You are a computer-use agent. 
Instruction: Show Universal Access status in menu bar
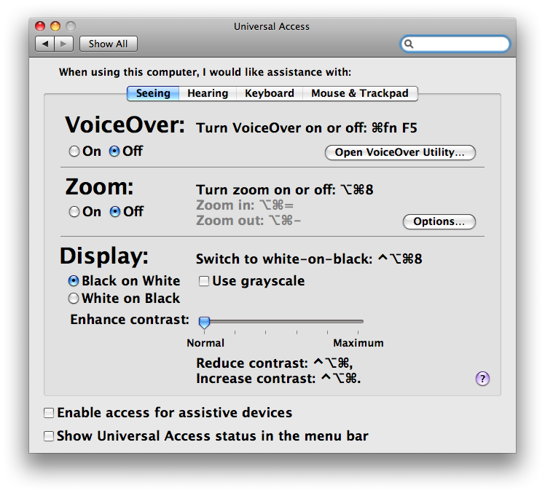pyautogui.click(x=49, y=436)
